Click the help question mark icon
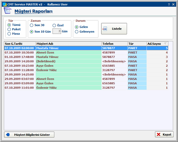Screen dimensions: 178x142 169,4
